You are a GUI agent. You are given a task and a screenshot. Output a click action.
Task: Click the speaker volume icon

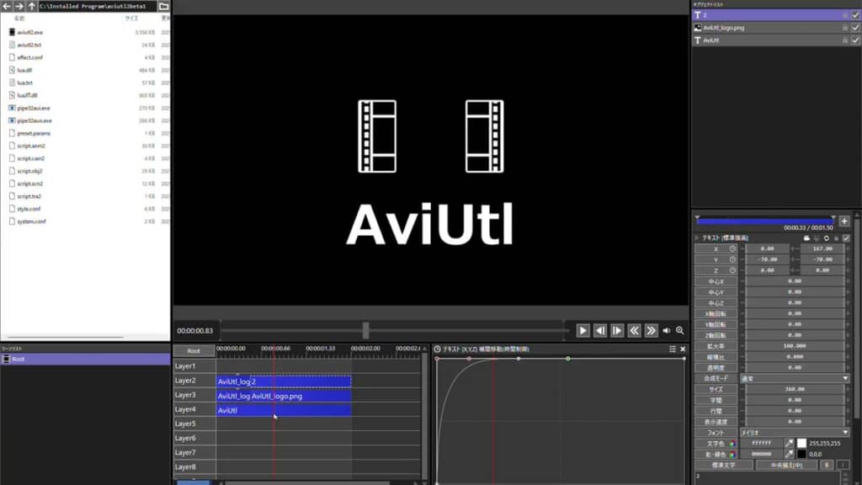(x=667, y=330)
